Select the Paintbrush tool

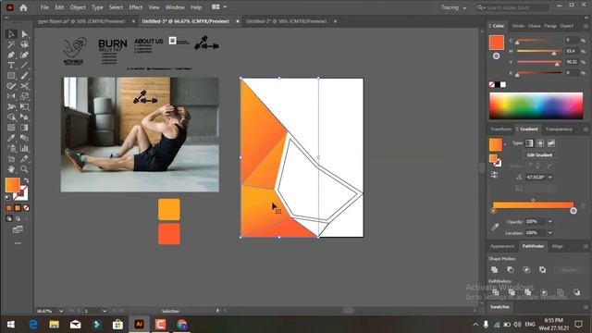[25, 76]
